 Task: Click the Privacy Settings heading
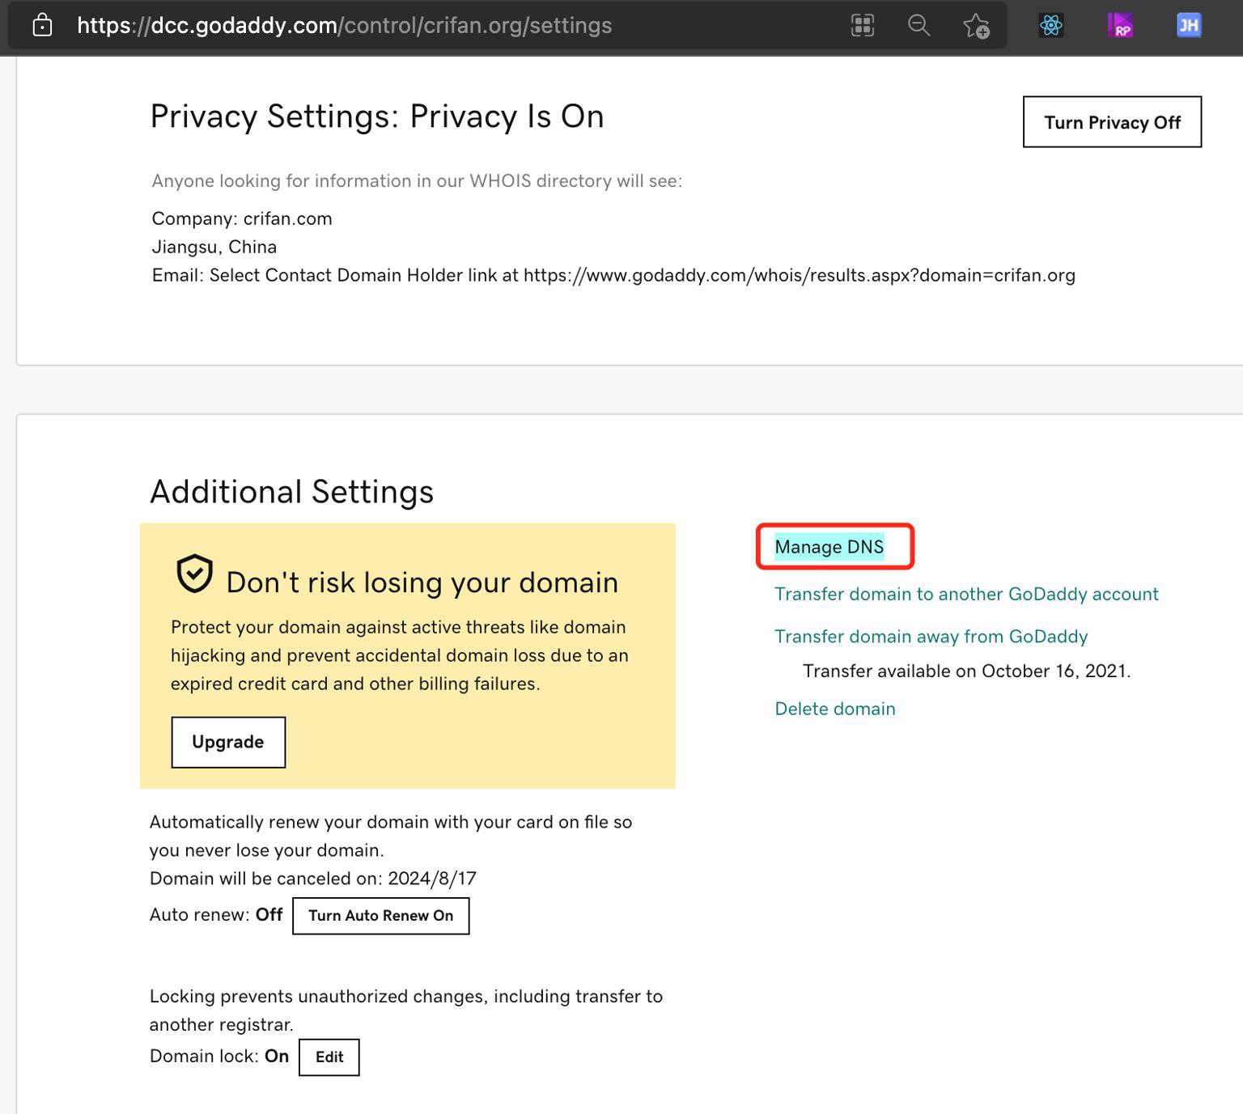coord(377,116)
